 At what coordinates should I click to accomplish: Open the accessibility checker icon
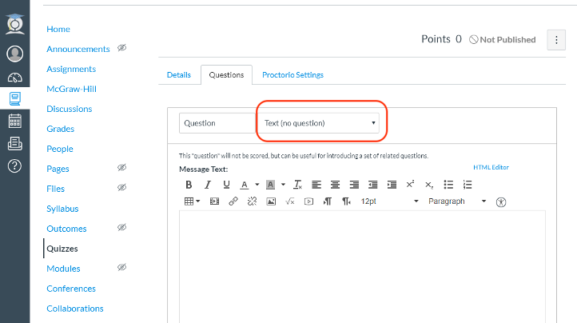click(x=501, y=201)
